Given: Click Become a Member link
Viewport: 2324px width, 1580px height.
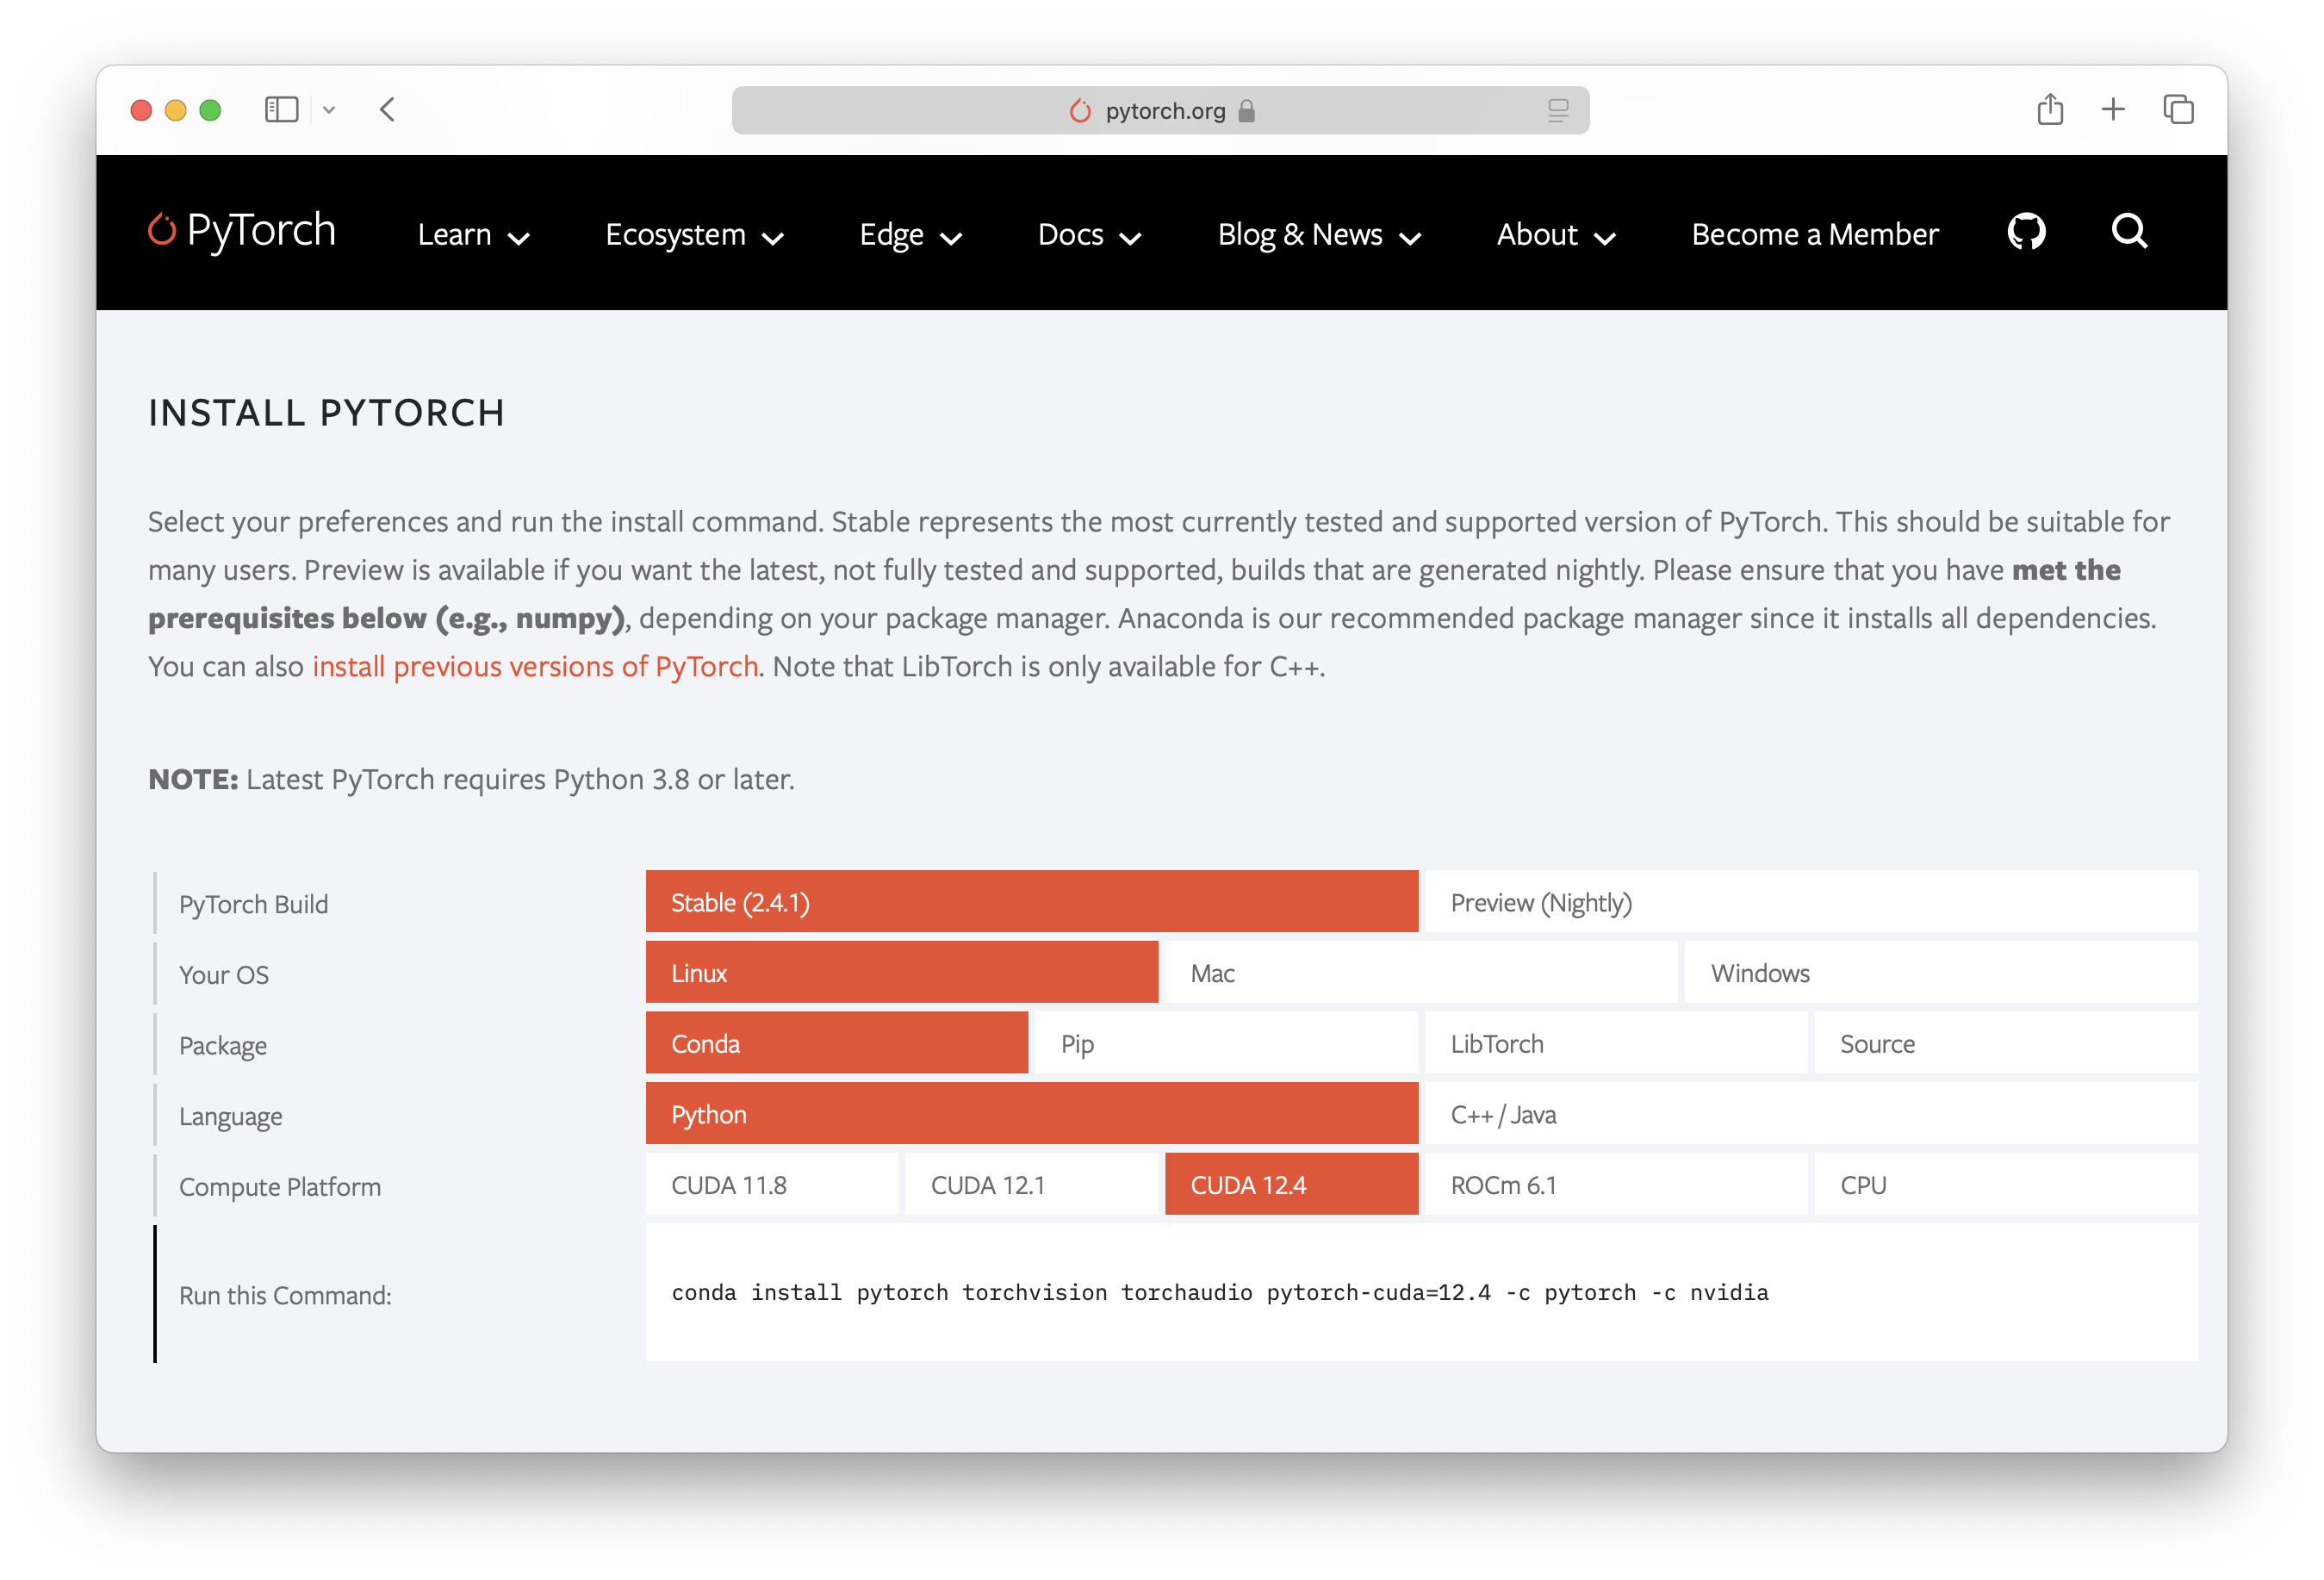Looking at the screenshot, I should (1814, 234).
